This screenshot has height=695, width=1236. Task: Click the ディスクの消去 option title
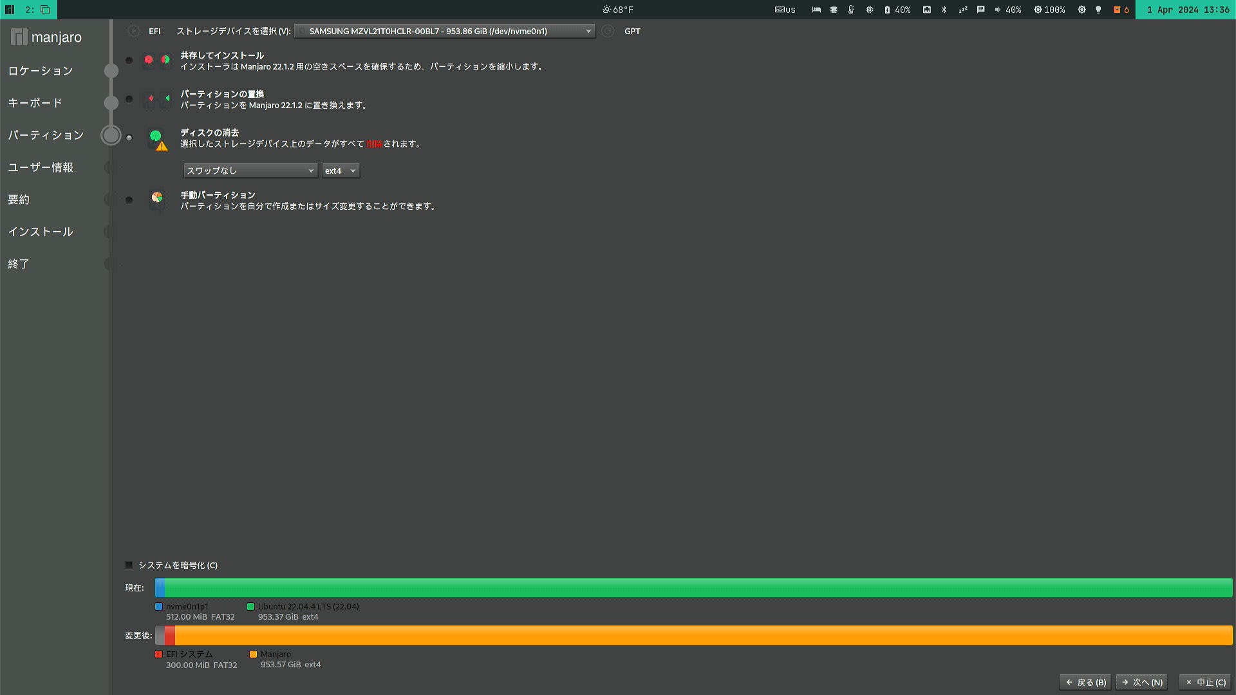click(x=210, y=133)
